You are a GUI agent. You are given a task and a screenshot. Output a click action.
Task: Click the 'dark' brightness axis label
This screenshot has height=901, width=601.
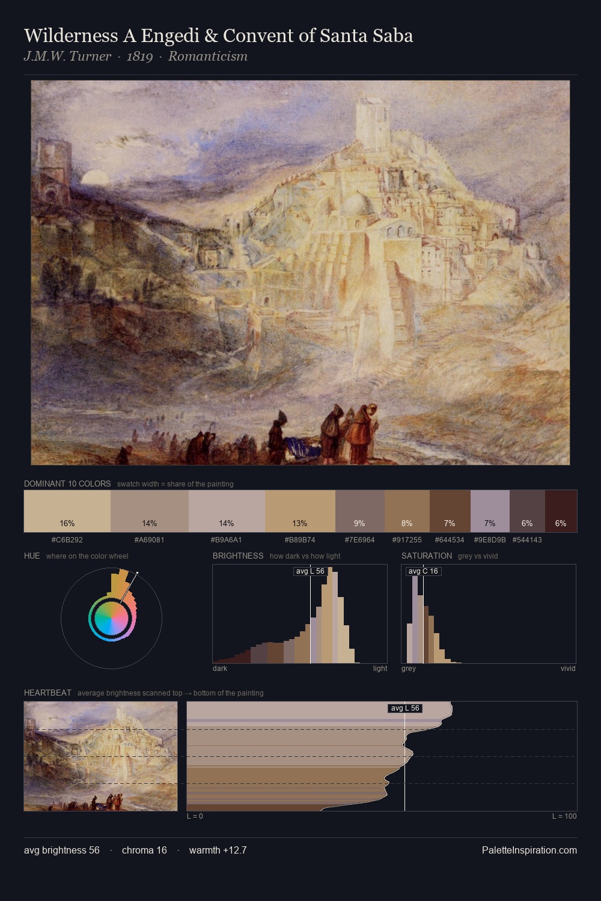pos(220,669)
